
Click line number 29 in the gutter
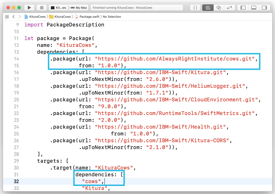(16, 161)
